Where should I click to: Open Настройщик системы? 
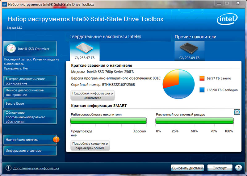pos(30,140)
